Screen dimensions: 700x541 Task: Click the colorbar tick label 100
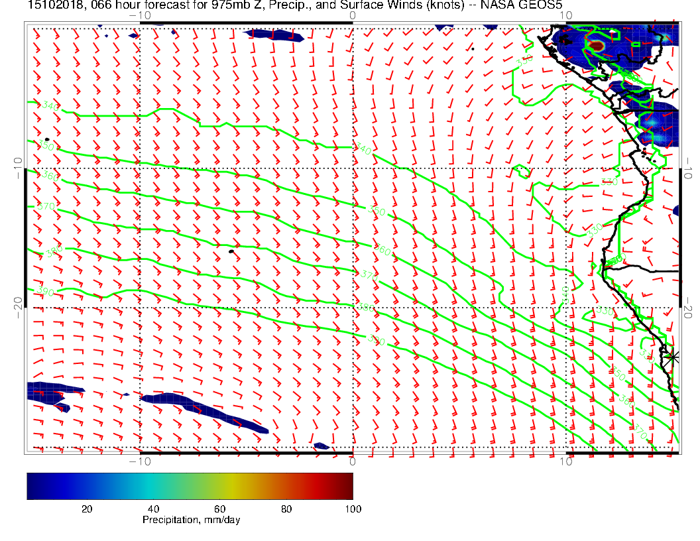(x=352, y=509)
